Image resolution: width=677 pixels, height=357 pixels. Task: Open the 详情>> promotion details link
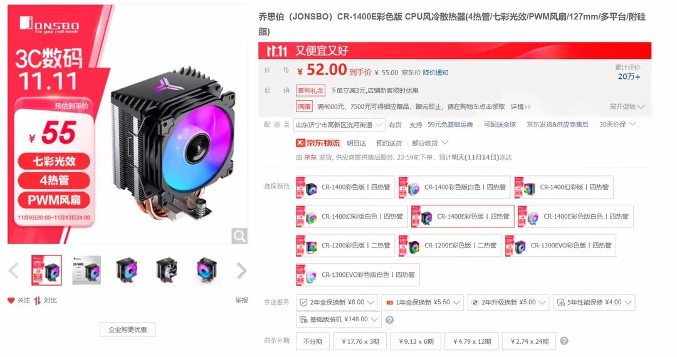click(x=521, y=106)
